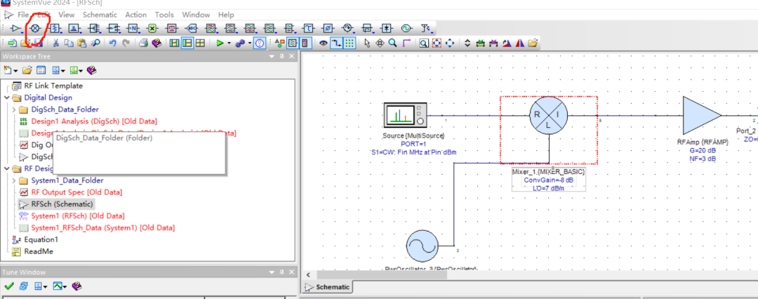Switch to the Schematic tab

pyautogui.click(x=328, y=287)
